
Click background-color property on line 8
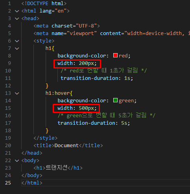[81, 56]
